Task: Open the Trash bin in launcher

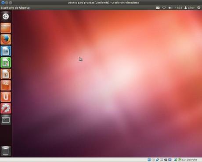Action: [x=6, y=151]
